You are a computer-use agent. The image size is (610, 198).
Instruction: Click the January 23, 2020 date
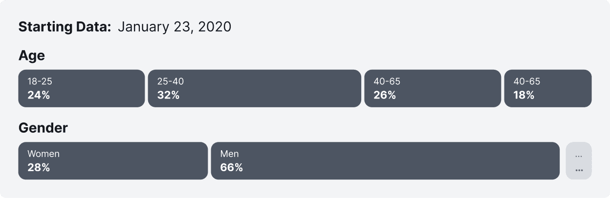pyautogui.click(x=174, y=27)
